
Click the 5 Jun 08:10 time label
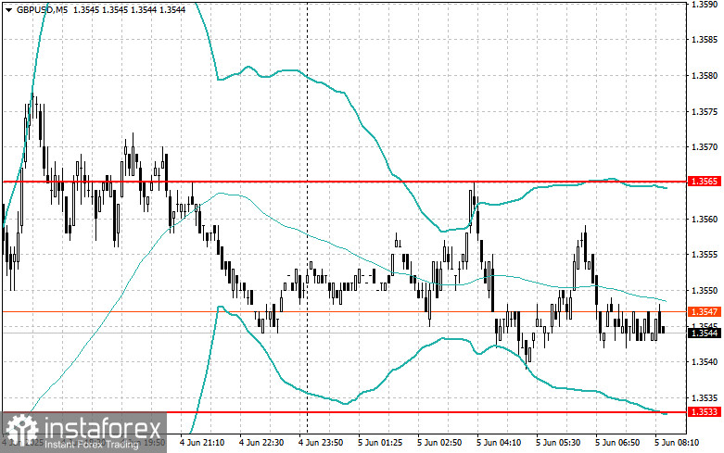[x=677, y=443]
